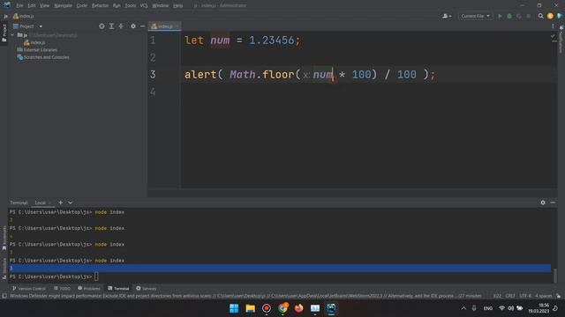Open File Explorer from taskbar
Viewport: 565px width, 317px height.
pyautogui.click(x=251, y=308)
